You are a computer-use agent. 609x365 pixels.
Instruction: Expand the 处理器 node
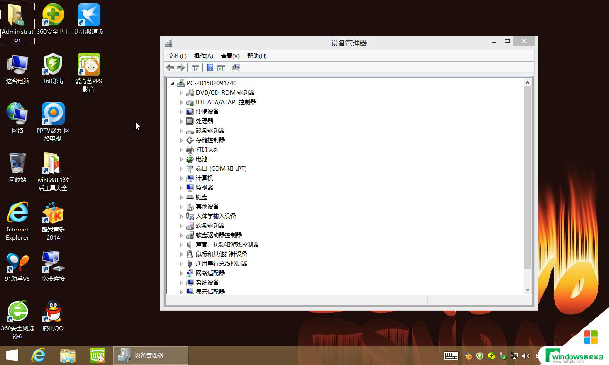tap(181, 121)
